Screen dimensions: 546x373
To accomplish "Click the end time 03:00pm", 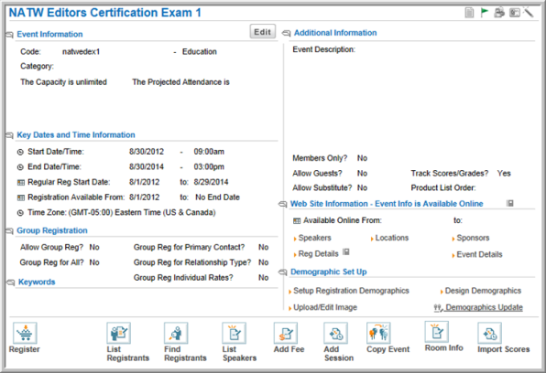I will tap(209, 167).
